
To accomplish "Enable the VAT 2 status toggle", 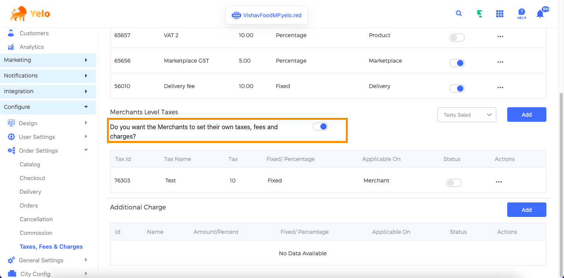I will tap(457, 38).
